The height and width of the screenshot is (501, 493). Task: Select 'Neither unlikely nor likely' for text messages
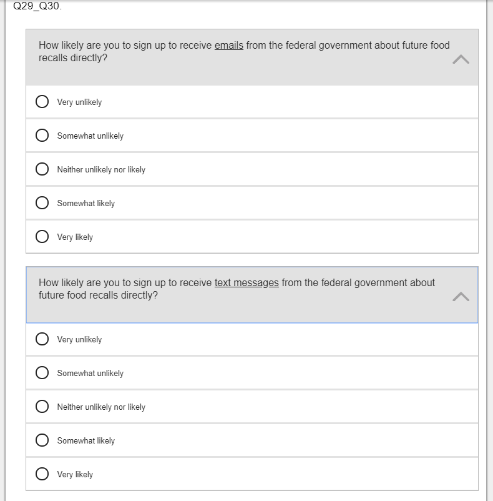(x=42, y=407)
